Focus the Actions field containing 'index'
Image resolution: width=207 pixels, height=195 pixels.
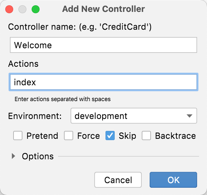coord(103,82)
